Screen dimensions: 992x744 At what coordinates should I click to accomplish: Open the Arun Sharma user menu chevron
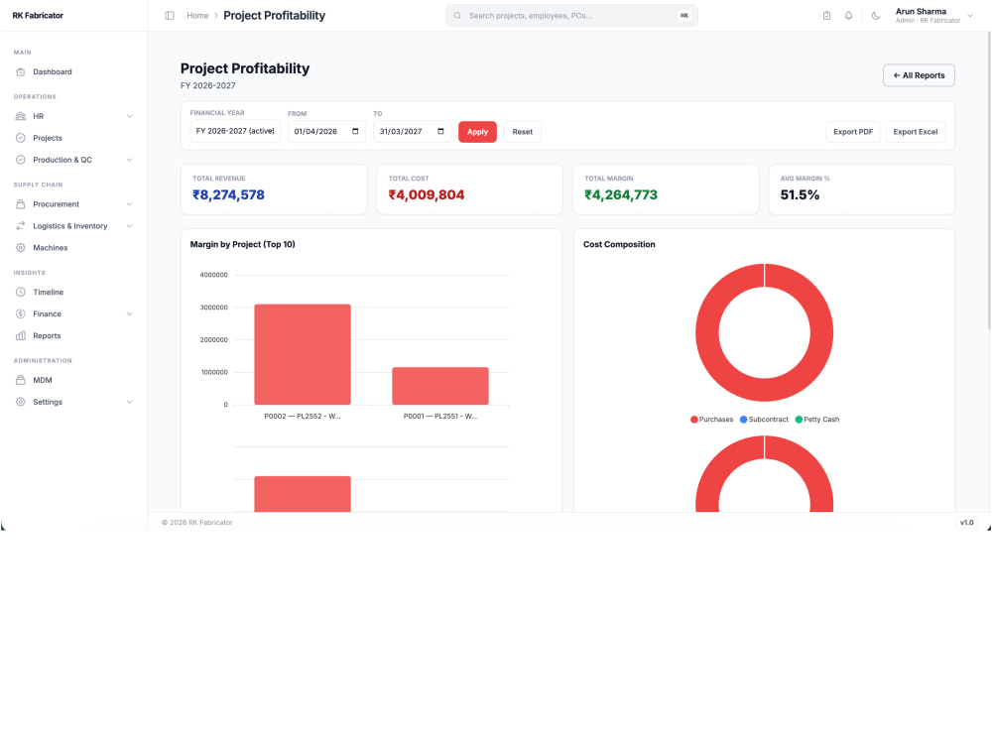(x=970, y=16)
